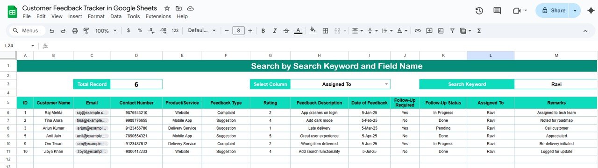Open horizontal align dropdown
598x168 pixels.
pos(357,31)
